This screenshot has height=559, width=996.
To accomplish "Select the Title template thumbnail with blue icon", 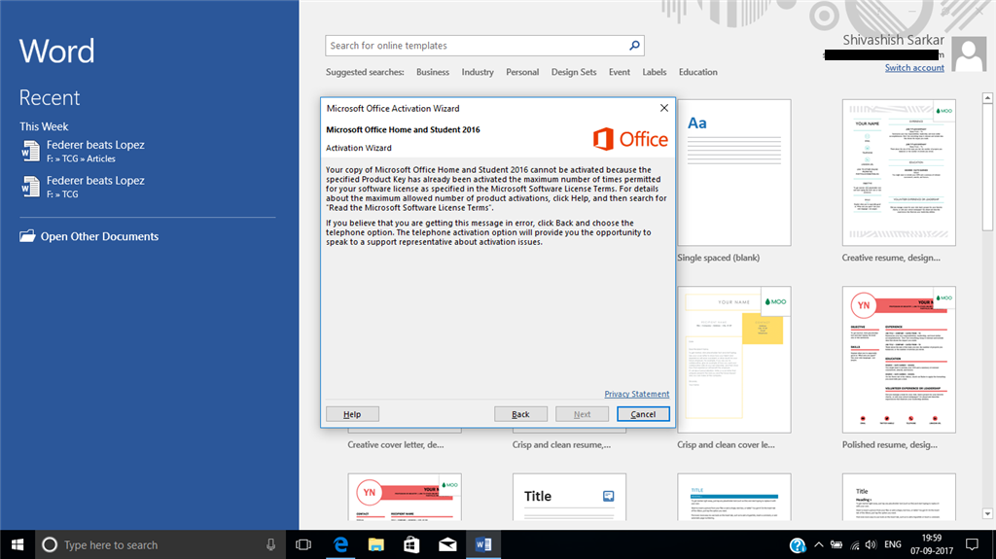I will [569, 497].
